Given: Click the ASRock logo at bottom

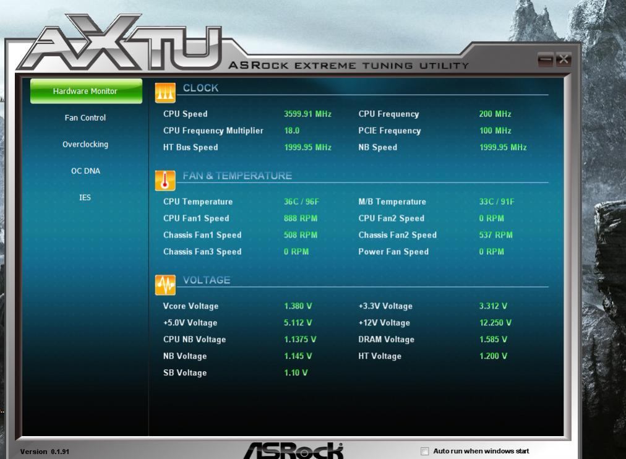Looking at the screenshot, I should (x=294, y=450).
